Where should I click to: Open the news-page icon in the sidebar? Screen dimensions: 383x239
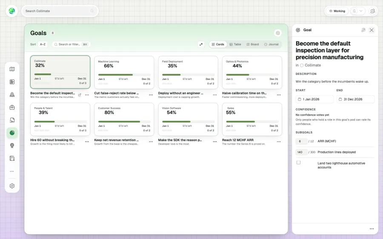coord(12,82)
